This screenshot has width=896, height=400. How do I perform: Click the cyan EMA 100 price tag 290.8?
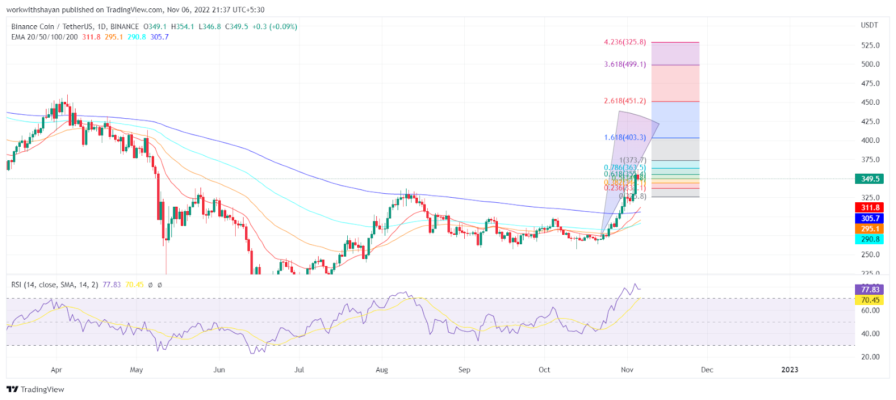coord(870,239)
